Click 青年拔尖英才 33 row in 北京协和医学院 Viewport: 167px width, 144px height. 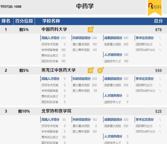click(x=53, y=137)
